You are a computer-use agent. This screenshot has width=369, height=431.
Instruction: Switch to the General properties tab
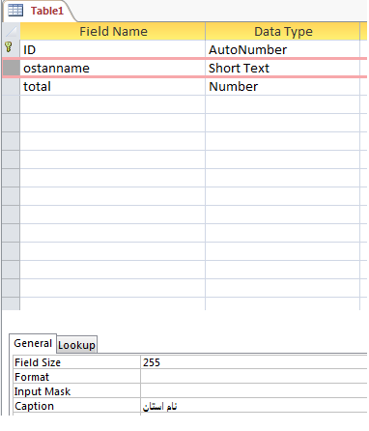coord(33,343)
